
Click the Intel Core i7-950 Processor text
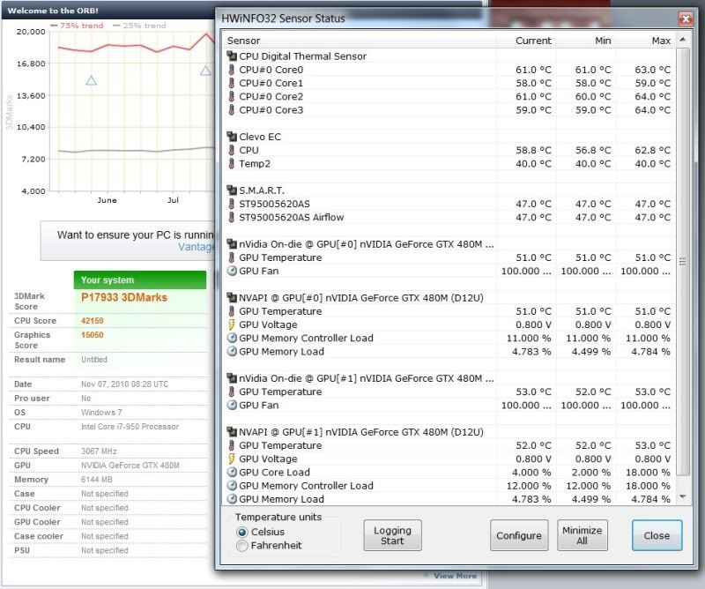pyautogui.click(x=130, y=427)
